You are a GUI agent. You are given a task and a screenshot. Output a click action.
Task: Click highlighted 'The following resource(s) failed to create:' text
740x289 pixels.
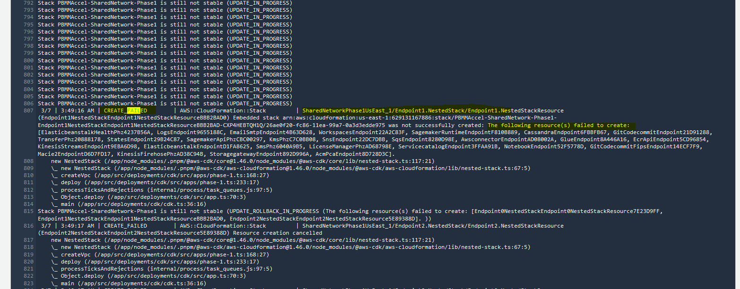[561, 125]
